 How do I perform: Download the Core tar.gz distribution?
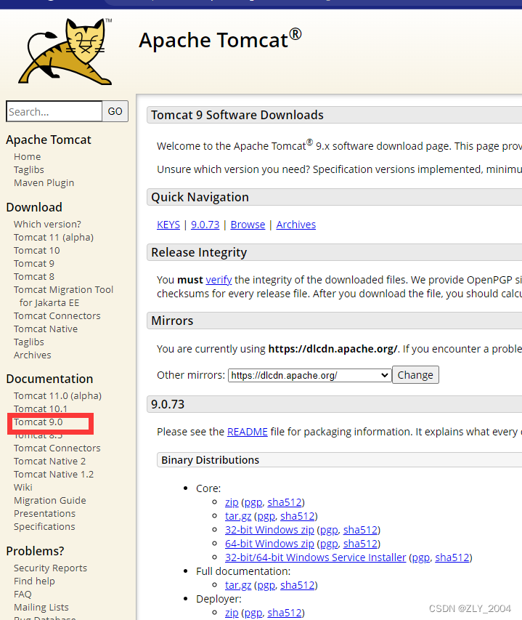238,516
